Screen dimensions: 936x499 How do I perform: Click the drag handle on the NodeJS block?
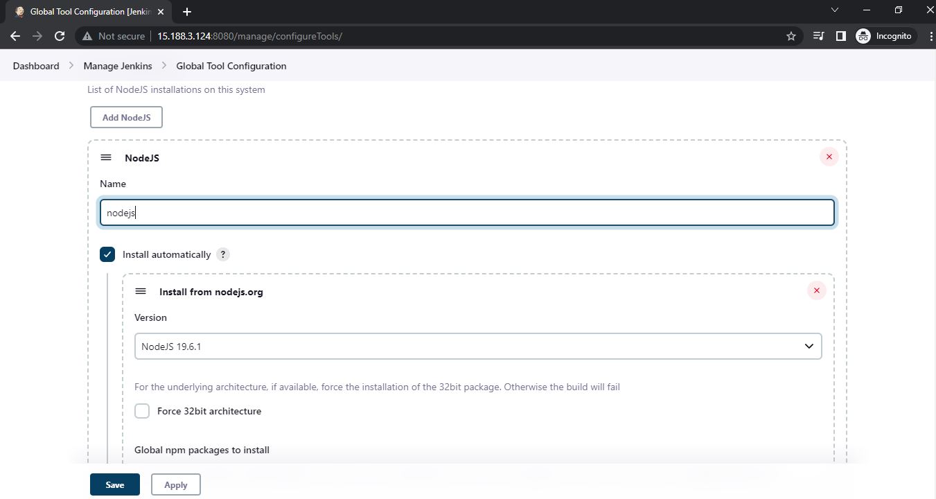point(105,157)
